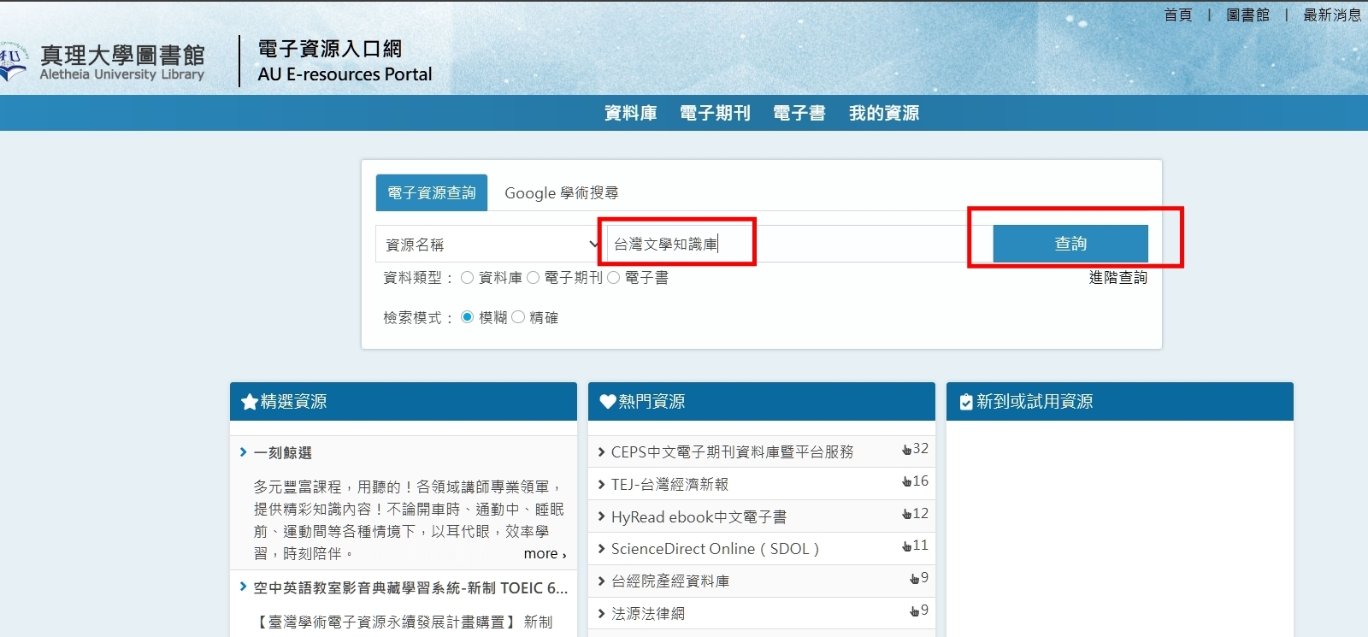The width and height of the screenshot is (1368, 637).
Task: Click the 查詢 search button
Action: click(x=1070, y=244)
